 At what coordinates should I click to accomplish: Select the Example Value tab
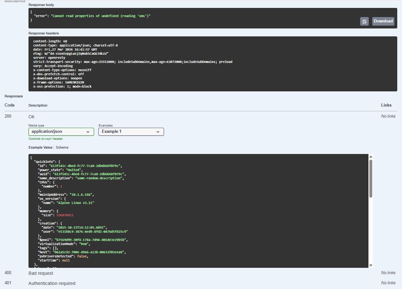[41, 147]
